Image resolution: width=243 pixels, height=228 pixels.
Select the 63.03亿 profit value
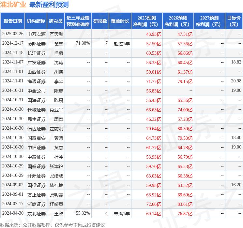pyautogui.click(x=154, y=176)
